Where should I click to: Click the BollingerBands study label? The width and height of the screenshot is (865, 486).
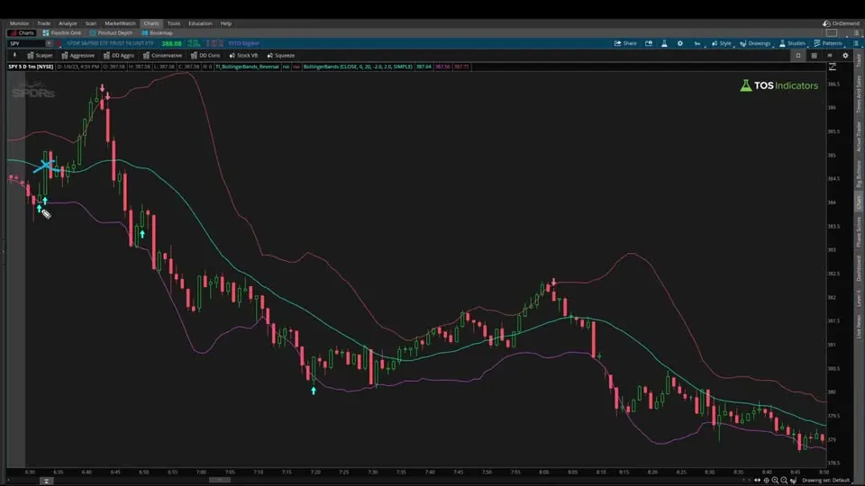tap(358, 67)
